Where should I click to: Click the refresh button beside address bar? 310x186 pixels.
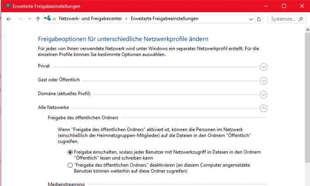tap(259, 19)
